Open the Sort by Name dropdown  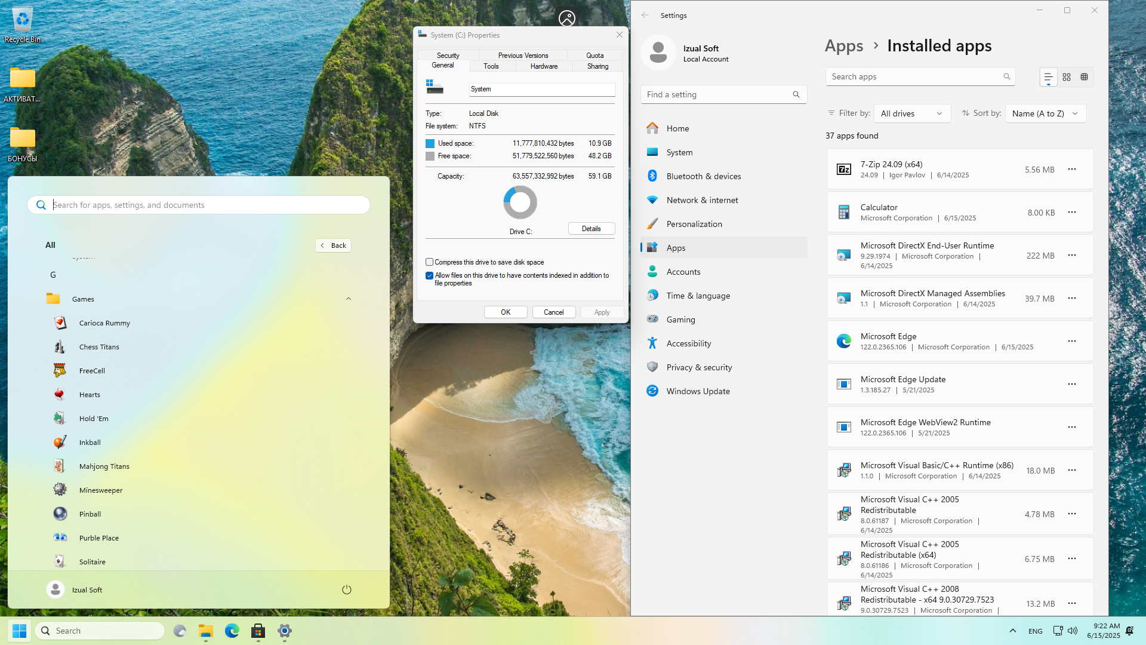click(1046, 113)
